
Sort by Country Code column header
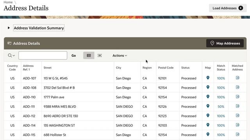[12, 68]
